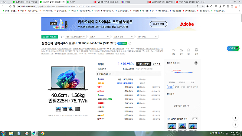Image resolution: width=242 pixels, height=136 pixels.
Task: Switch to the 노트북 전체 다나와 tab
Action: click(x=25, y=2)
